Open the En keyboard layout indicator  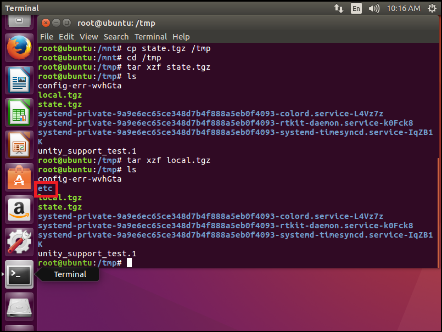pos(356,8)
